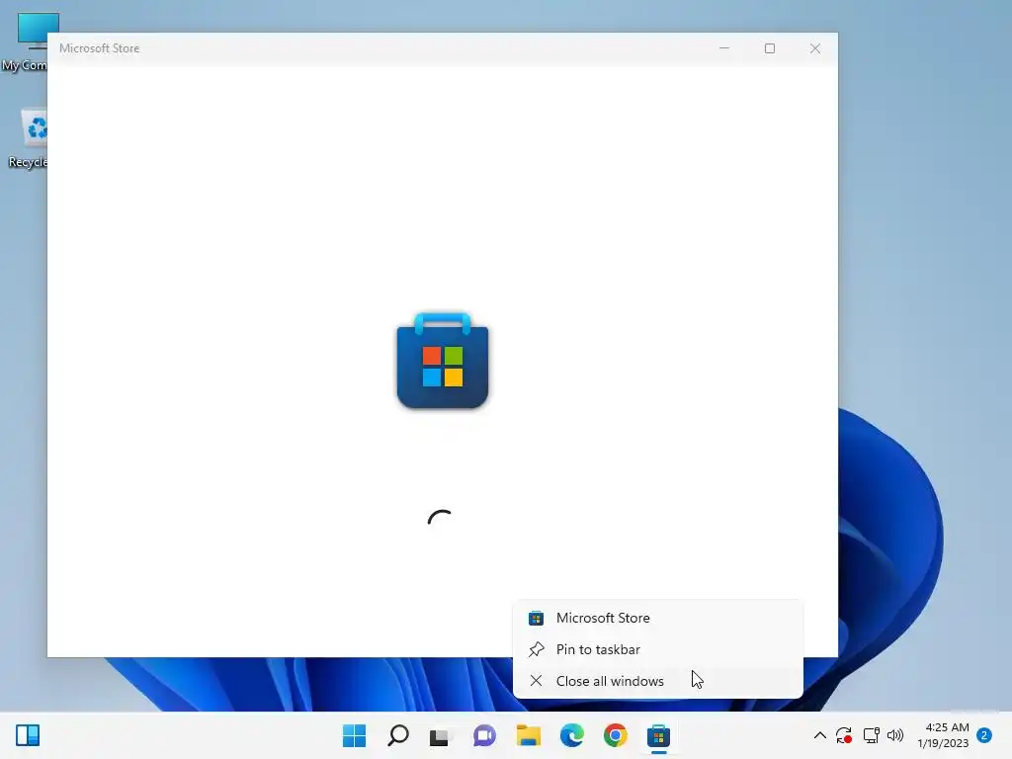Click the Microsoft Store title bar text
1012x759 pixels.
click(x=100, y=48)
